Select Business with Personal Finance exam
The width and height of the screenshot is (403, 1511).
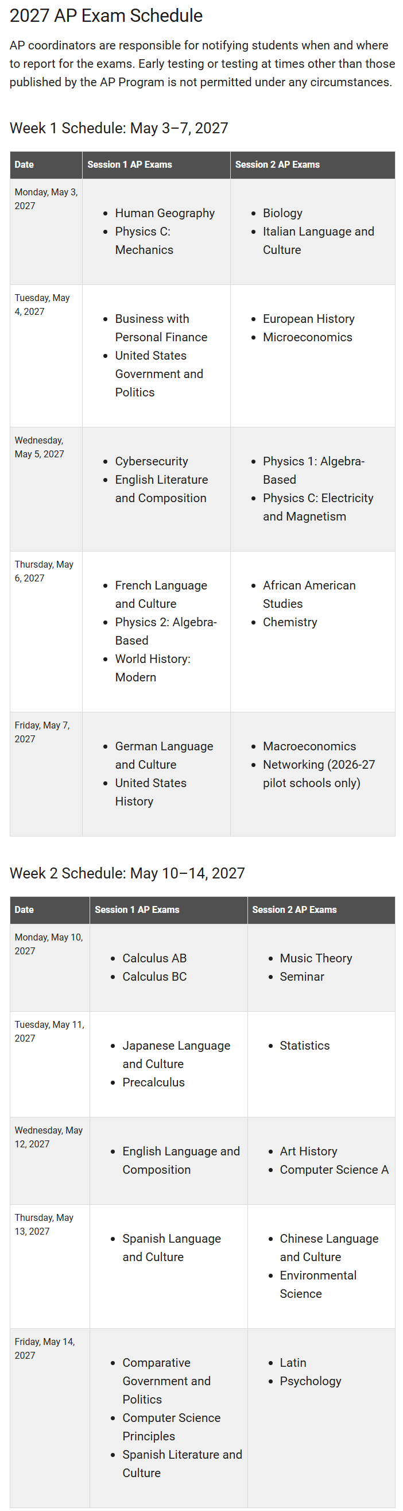click(x=161, y=328)
